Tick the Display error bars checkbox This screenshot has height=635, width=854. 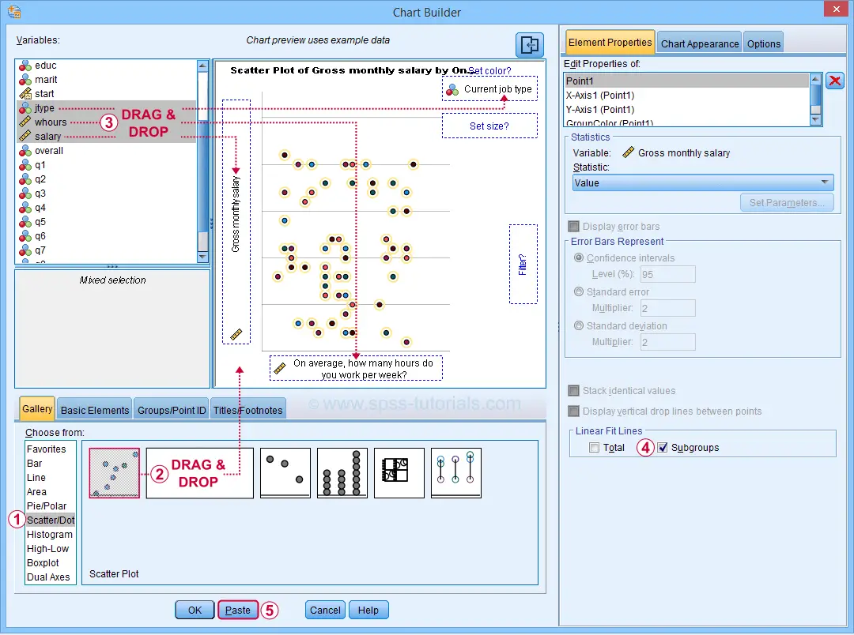[x=573, y=226]
